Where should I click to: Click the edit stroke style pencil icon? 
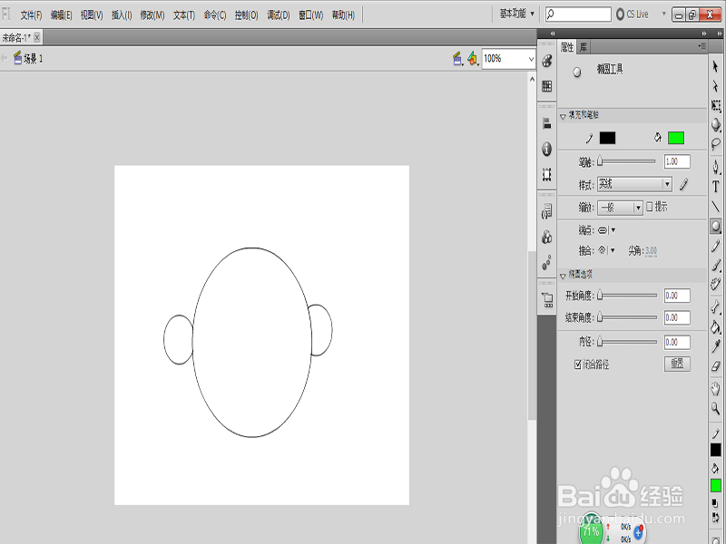(684, 185)
